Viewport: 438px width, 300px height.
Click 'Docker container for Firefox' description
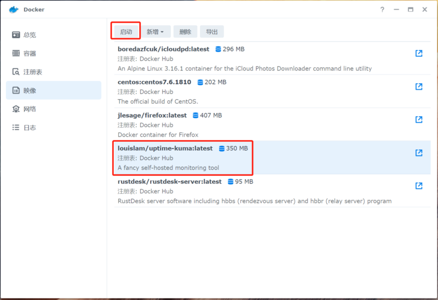point(158,135)
